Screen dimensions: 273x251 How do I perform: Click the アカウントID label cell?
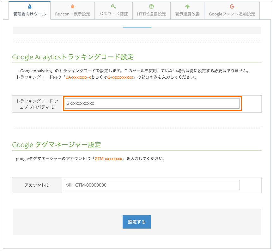37,185
